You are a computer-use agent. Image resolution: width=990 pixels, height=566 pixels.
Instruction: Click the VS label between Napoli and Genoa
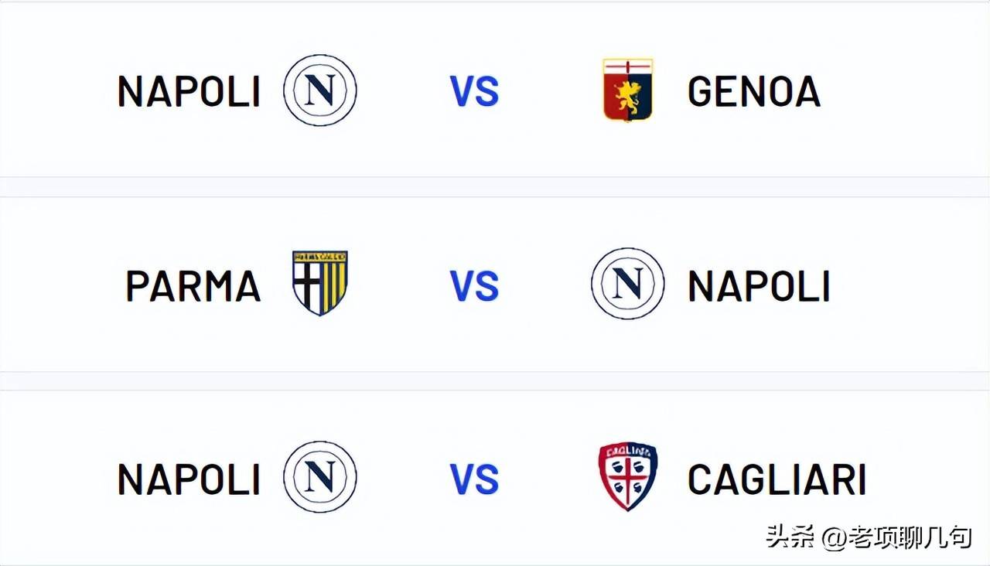coord(474,92)
